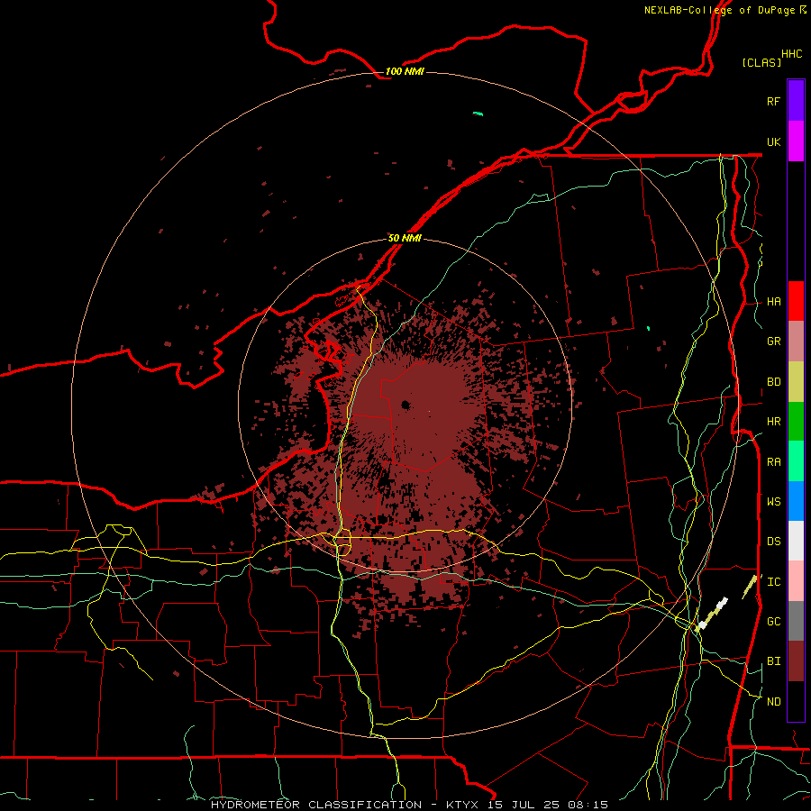811x811 pixels.
Task: Click the GR legend label
Action: coord(773,342)
